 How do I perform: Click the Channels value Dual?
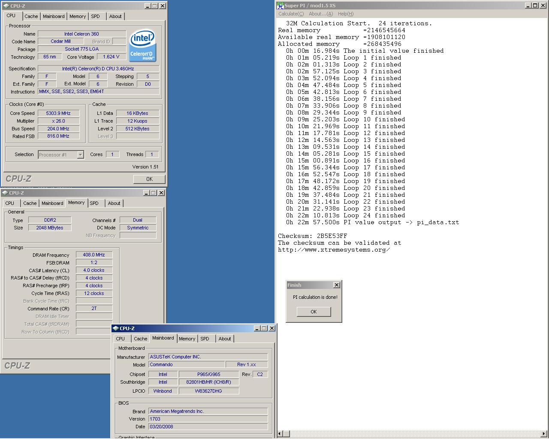pos(138,220)
